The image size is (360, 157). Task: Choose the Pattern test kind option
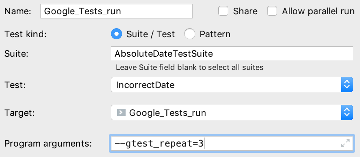[x=190, y=34]
